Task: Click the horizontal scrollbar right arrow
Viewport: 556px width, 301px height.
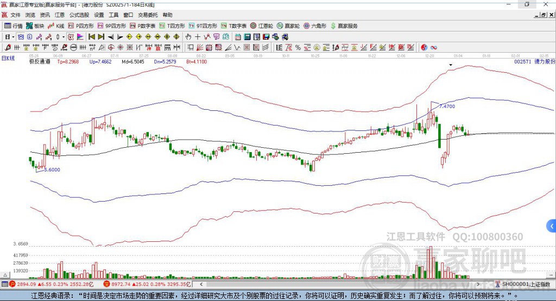Action: (x=478, y=284)
